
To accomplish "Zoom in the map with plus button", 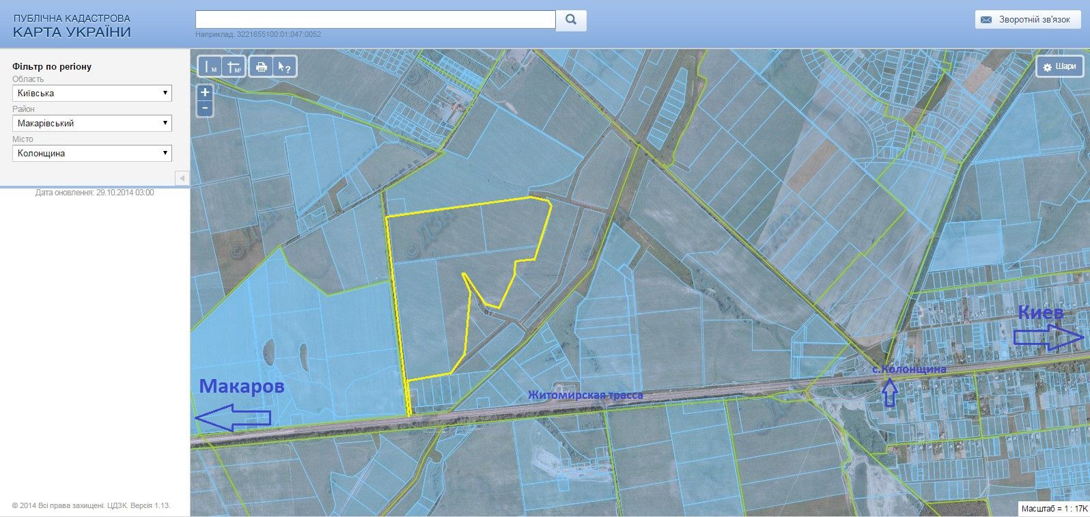I will pyautogui.click(x=205, y=92).
